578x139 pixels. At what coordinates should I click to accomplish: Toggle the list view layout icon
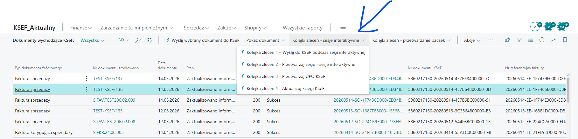coord(531,40)
